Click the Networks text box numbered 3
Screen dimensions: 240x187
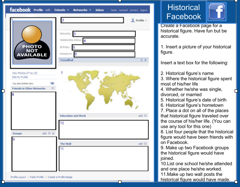tap(104, 34)
